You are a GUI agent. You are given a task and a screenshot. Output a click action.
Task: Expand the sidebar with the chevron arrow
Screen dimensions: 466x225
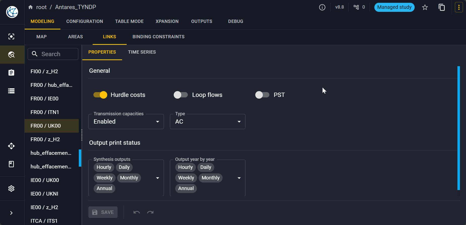(x=11, y=213)
